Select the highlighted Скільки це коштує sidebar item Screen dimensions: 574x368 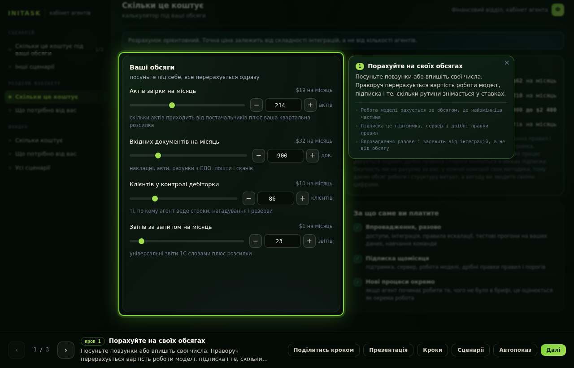click(56, 97)
